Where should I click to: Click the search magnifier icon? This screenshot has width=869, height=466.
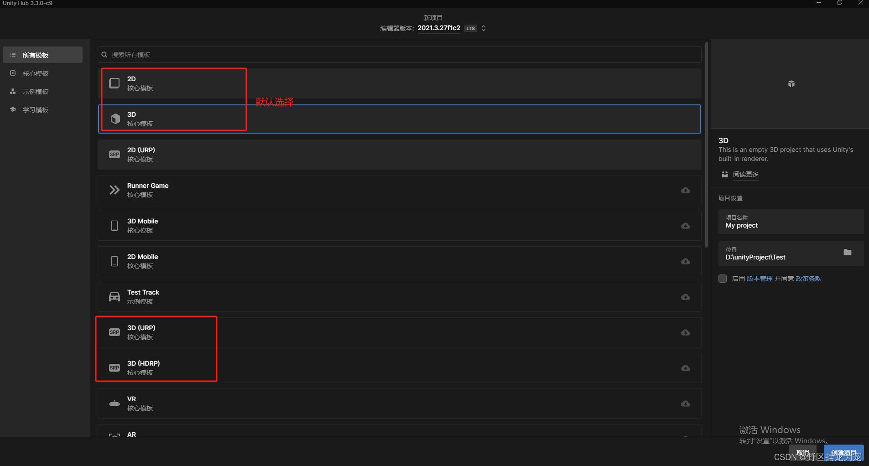click(x=104, y=55)
